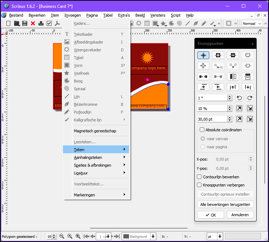The width and height of the screenshot is (269, 242).
Task: Click the red close document icon
Action: 33,23
